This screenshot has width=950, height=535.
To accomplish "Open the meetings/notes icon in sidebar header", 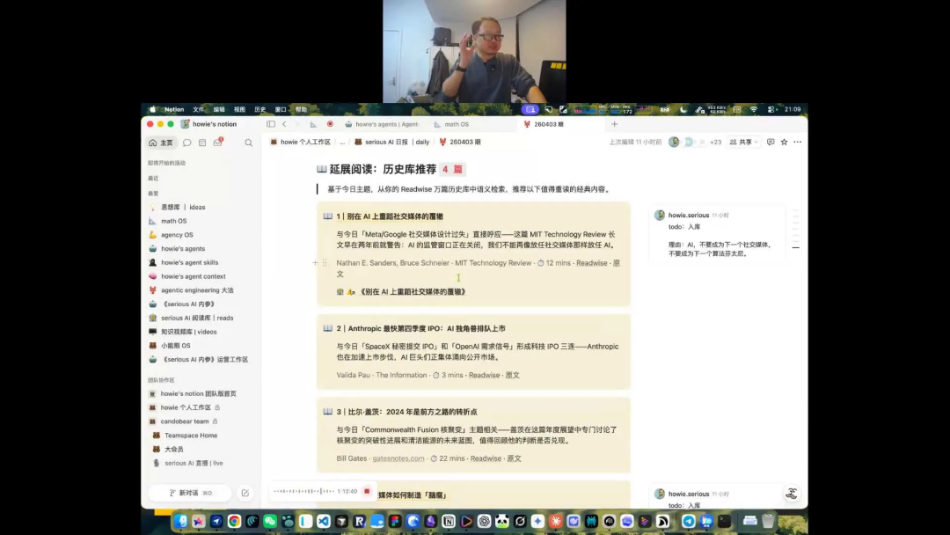I will (x=202, y=143).
